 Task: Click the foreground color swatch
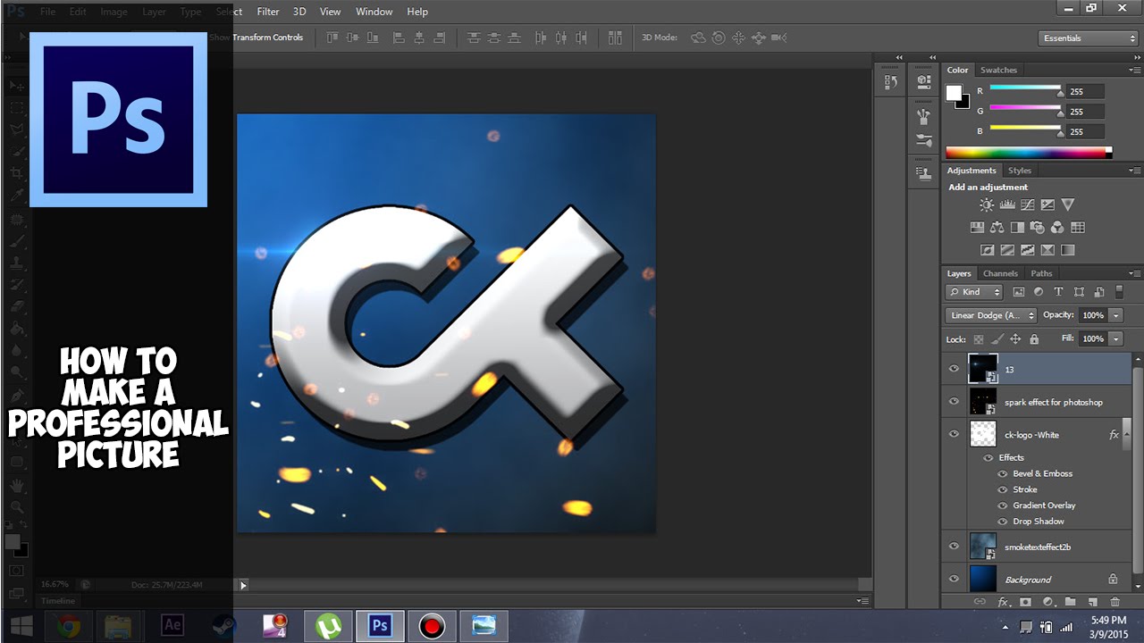[x=954, y=93]
